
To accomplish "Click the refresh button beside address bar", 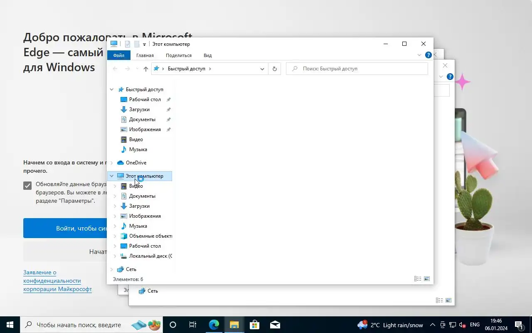I will (x=274, y=69).
